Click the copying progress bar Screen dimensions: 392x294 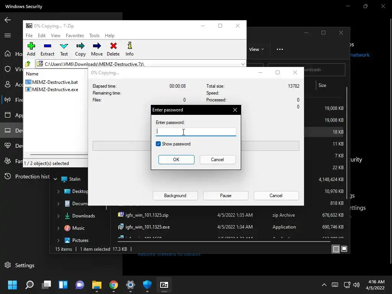tap(121, 146)
